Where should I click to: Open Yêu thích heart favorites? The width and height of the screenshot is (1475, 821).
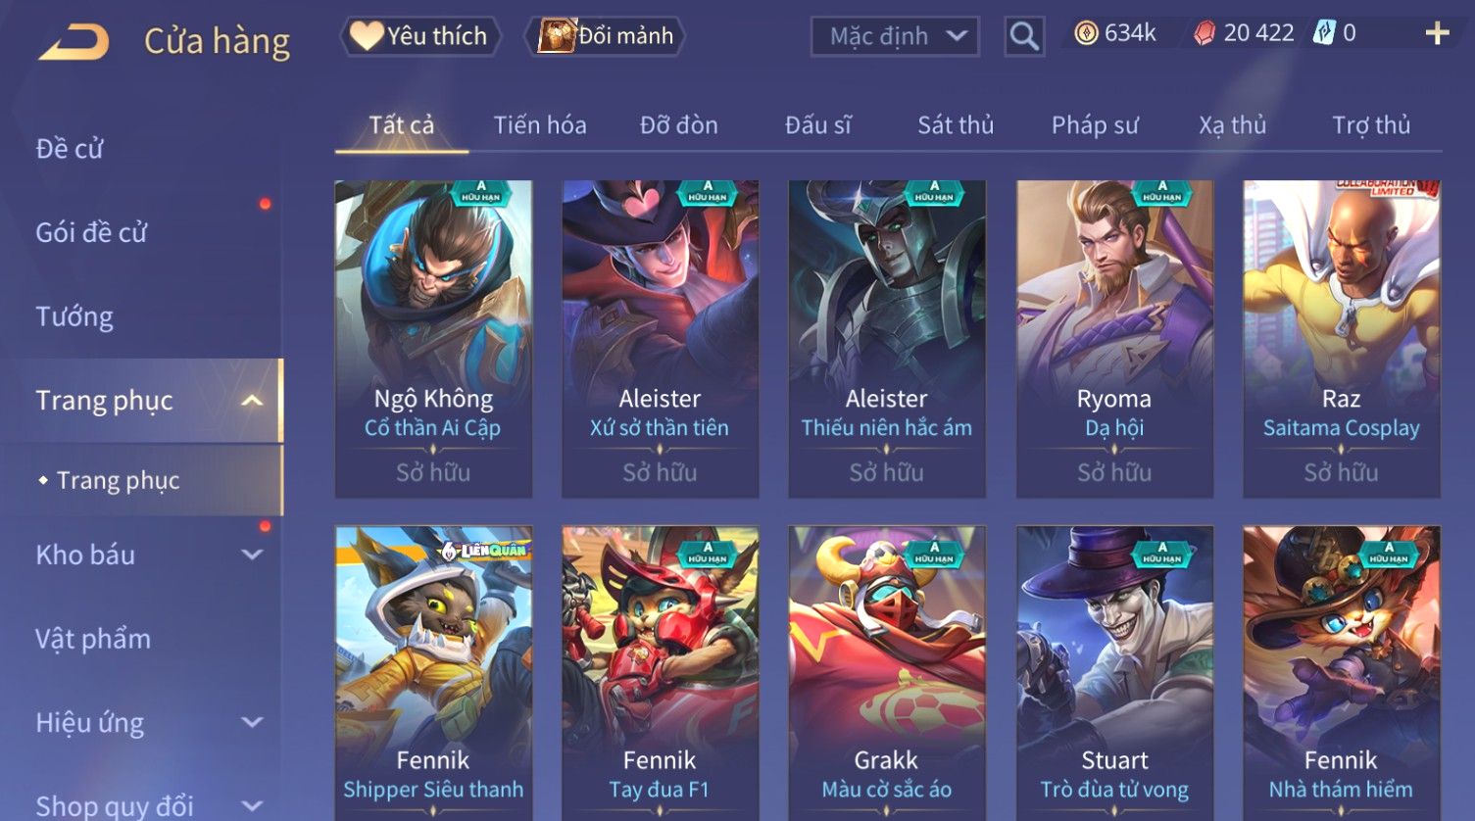(x=419, y=36)
